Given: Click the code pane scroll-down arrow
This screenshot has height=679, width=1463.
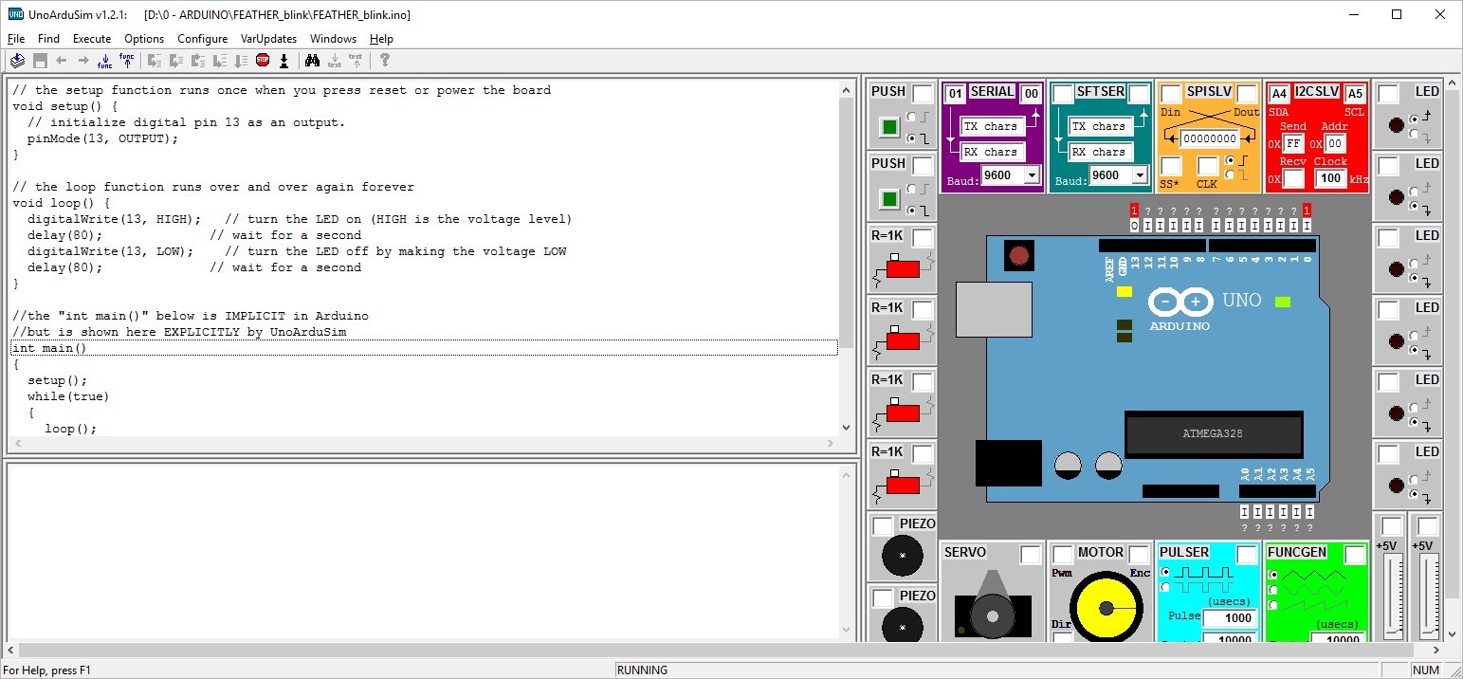Looking at the screenshot, I should pos(847,428).
